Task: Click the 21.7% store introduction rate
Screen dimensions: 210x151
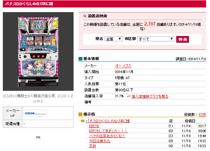Action: coord(119,96)
